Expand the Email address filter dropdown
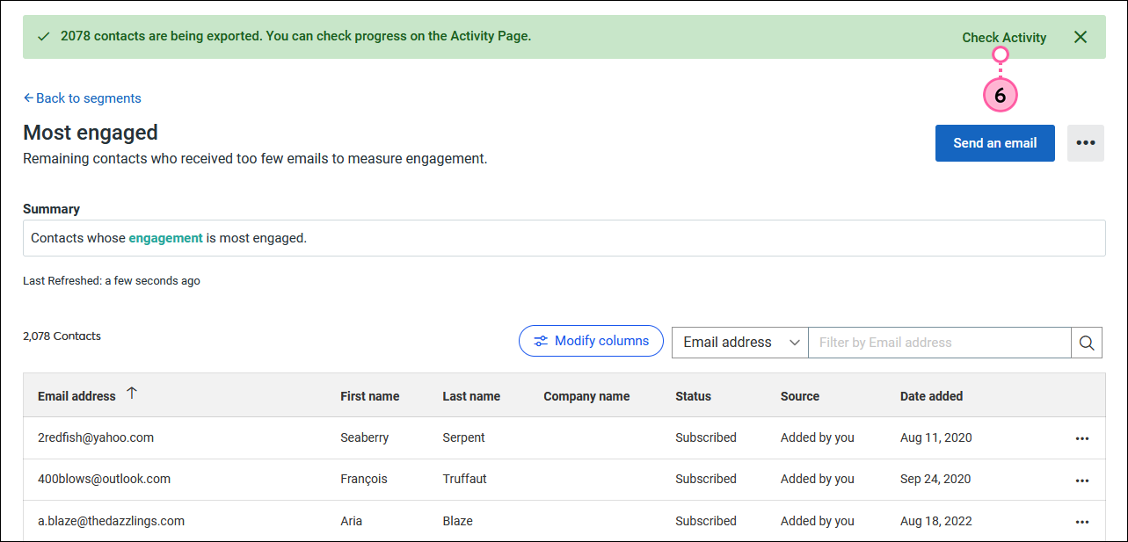 click(740, 343)
